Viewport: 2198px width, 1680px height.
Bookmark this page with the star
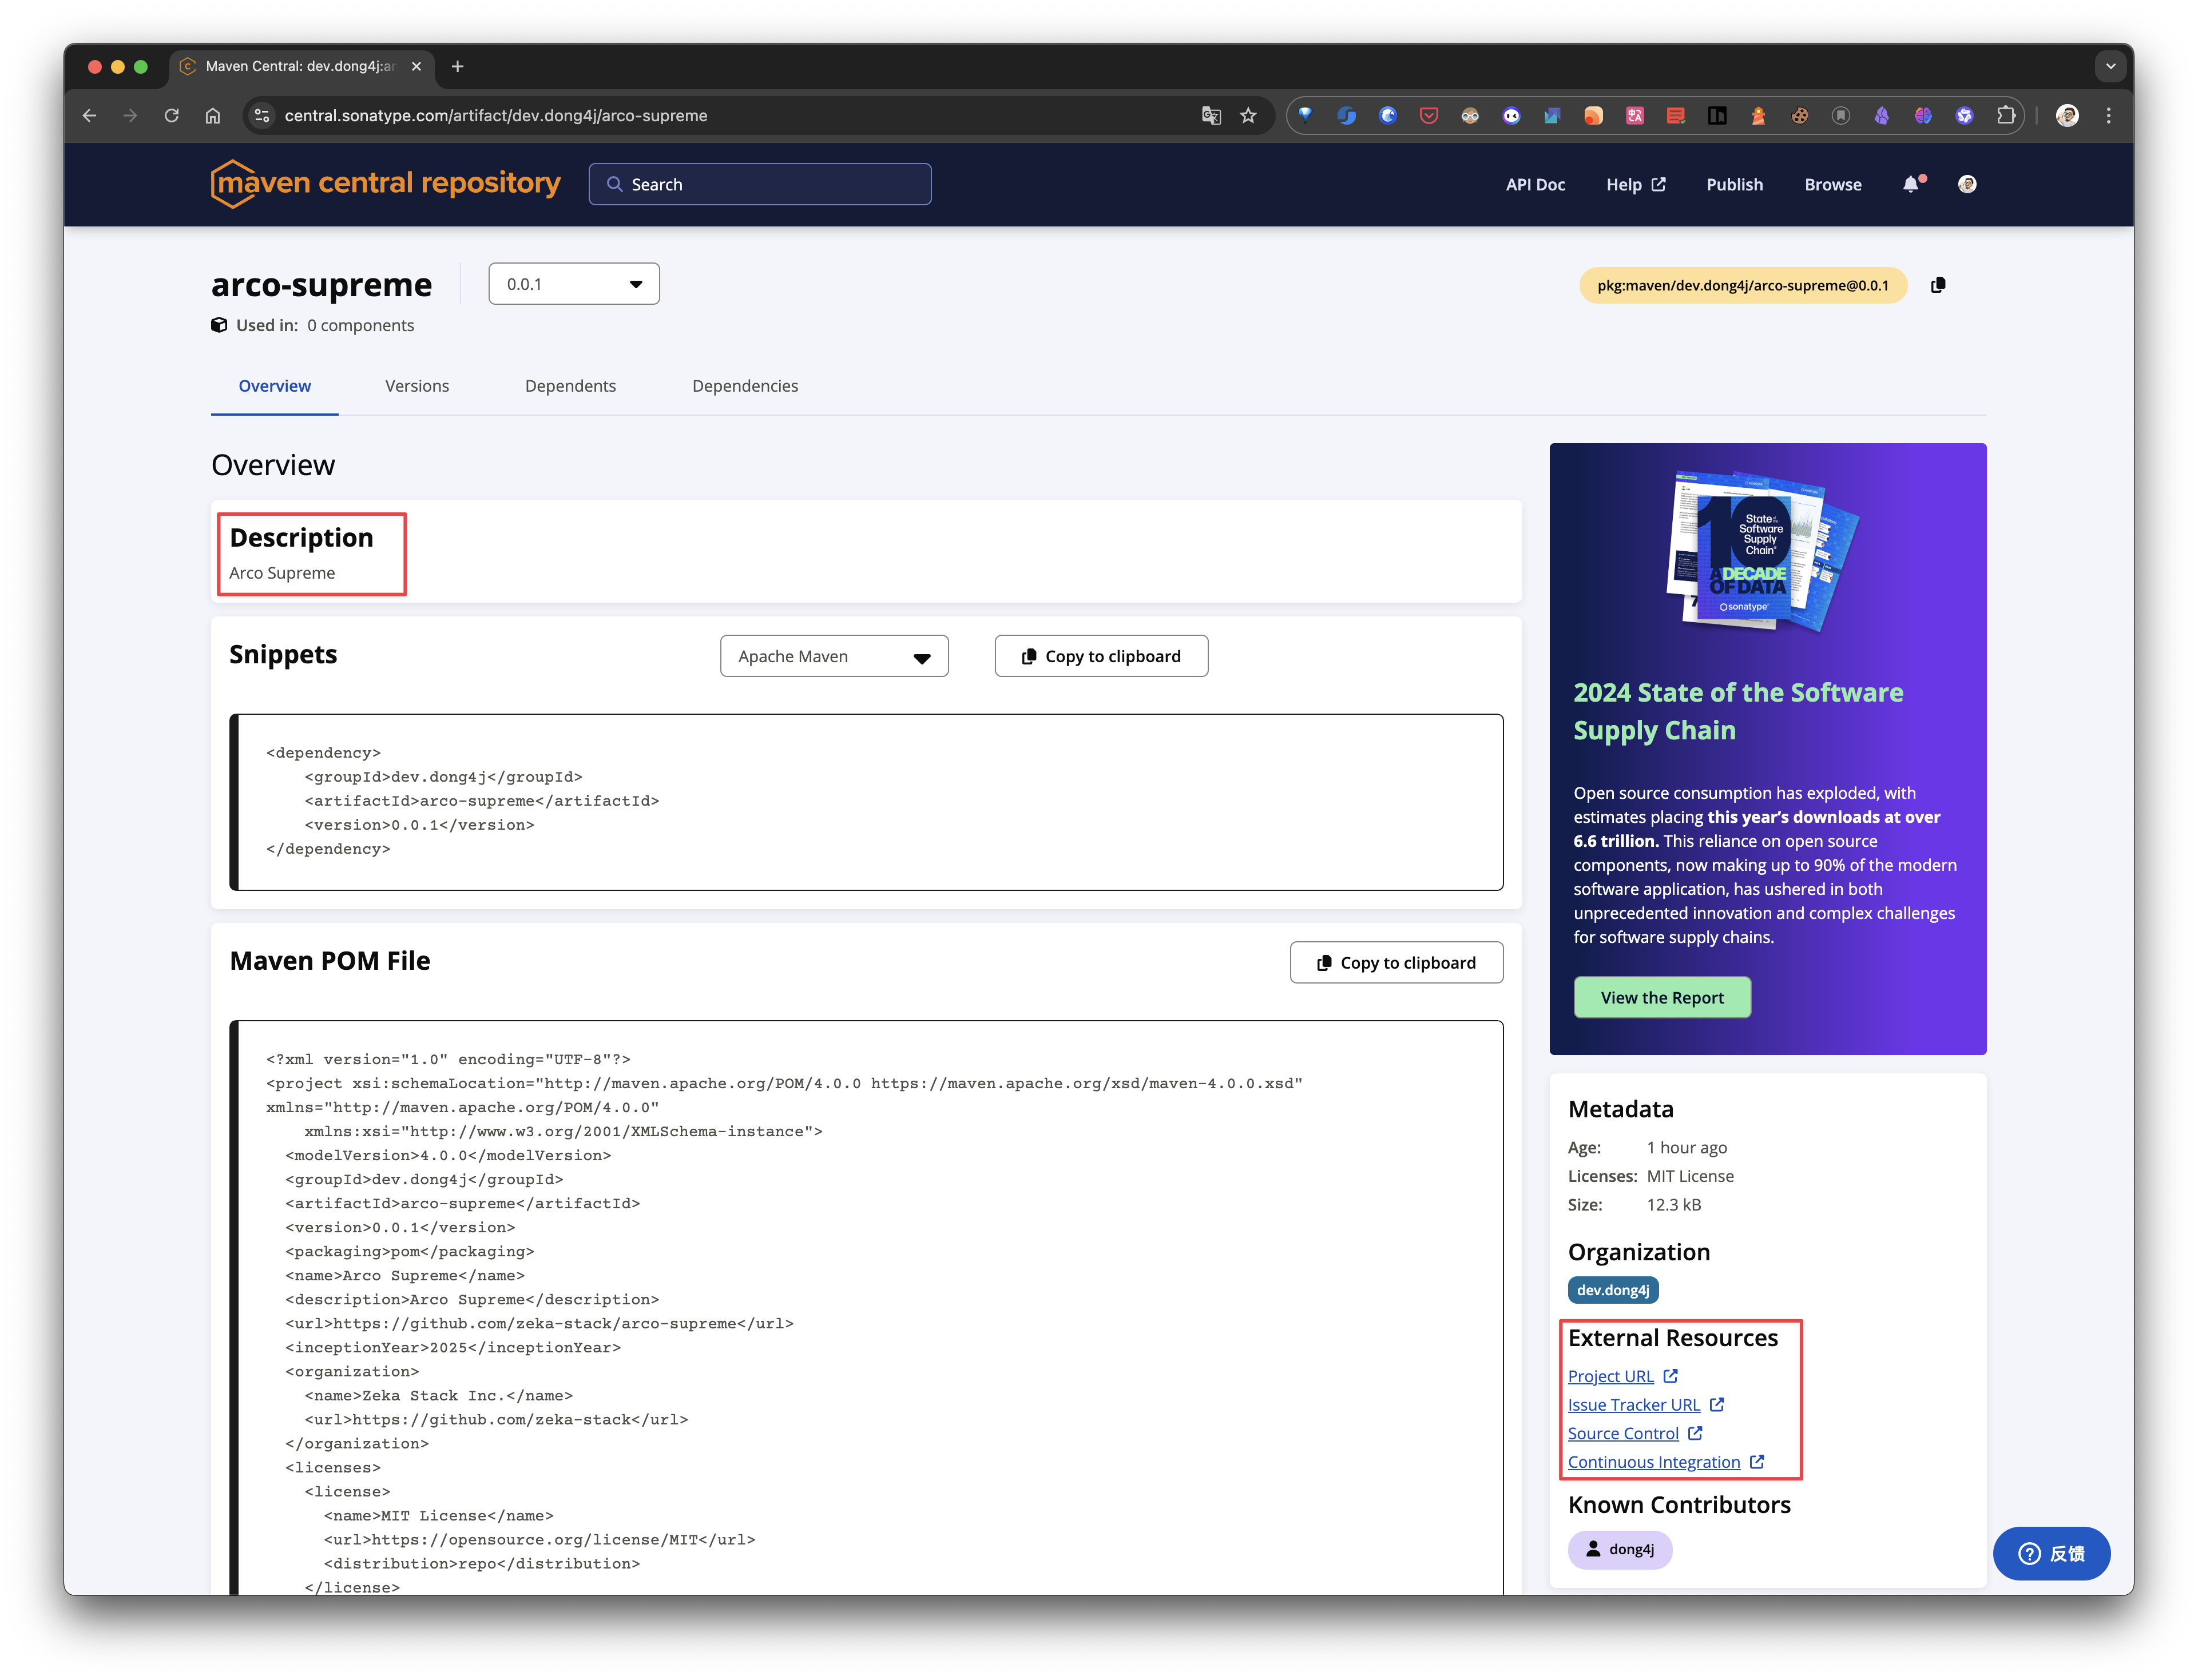point(1248,116)
